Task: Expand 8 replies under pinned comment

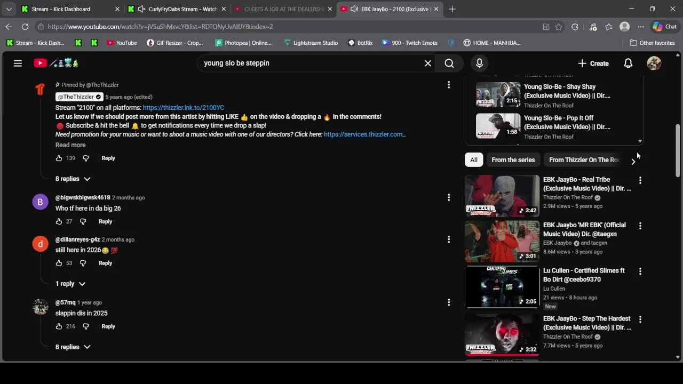Action: point(73,179)
